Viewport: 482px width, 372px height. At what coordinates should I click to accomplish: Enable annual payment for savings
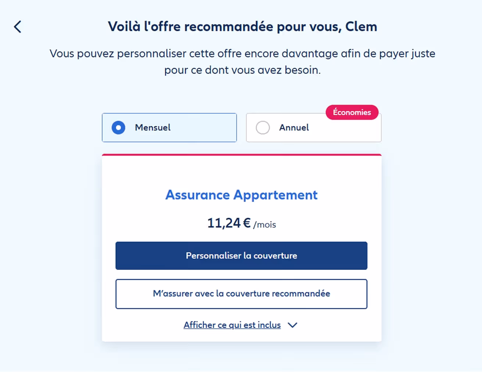point(314,127)
